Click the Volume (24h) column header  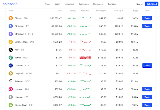(101, 11)
